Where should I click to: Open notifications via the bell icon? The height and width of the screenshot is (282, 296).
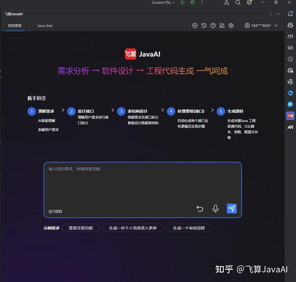(290, 14)
